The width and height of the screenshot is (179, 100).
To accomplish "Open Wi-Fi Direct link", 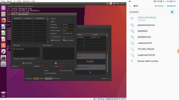I will [x=159, y=6].
